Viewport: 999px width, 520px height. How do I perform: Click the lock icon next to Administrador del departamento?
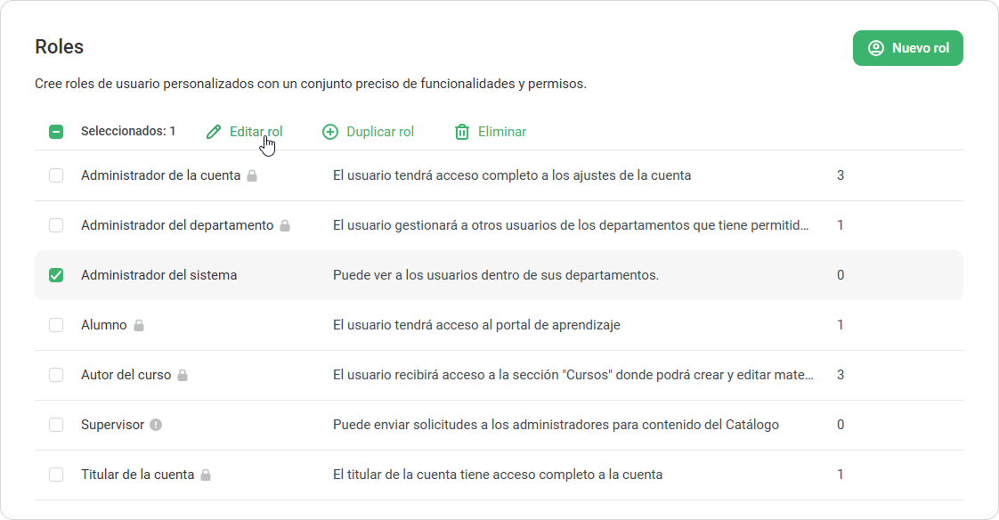click(285, 226)
